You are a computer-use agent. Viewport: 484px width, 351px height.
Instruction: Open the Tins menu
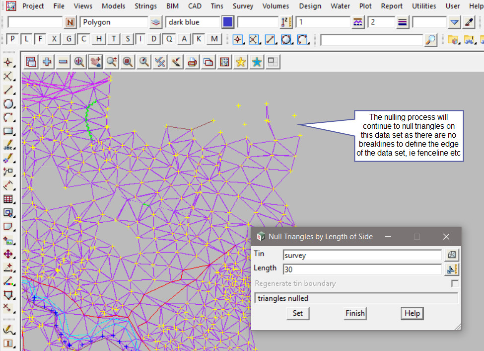pyautogui.click(x=217, y=6)
